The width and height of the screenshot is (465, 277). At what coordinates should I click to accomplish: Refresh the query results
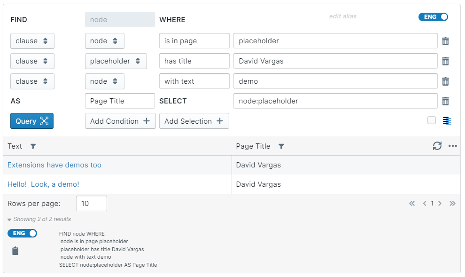[437, 146]
